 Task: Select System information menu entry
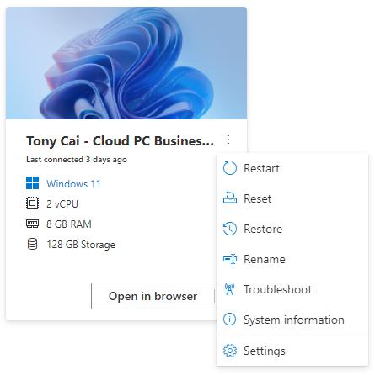coord(292,320)
